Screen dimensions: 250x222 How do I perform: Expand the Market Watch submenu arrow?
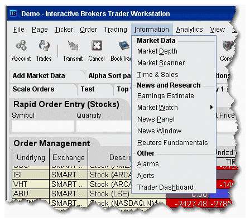point(211,107)
